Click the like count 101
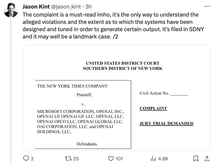 coord(119,159)
